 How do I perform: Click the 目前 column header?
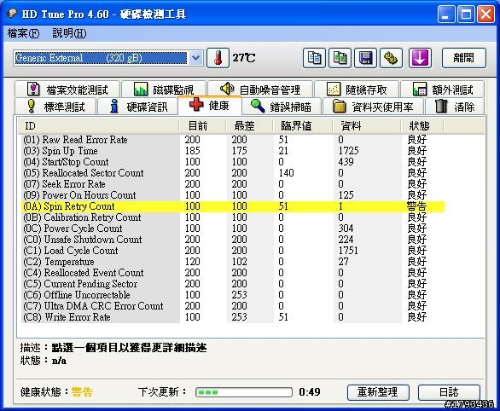202,126
